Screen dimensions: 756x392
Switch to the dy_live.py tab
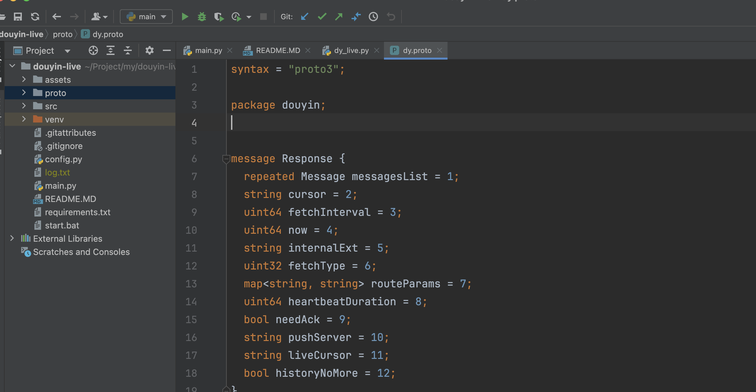pyautogui.click(x=352, y=50)
